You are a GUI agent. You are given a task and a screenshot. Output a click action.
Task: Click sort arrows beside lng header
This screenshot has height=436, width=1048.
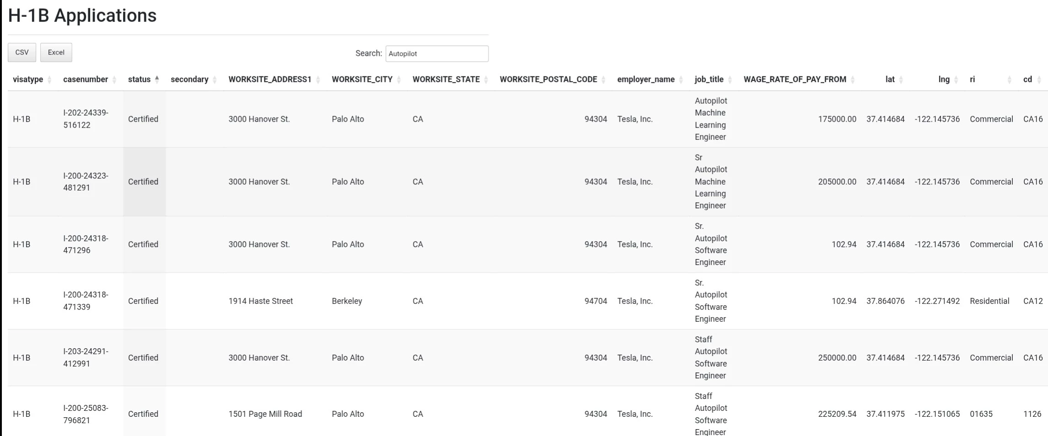click(x=956, y=80)
